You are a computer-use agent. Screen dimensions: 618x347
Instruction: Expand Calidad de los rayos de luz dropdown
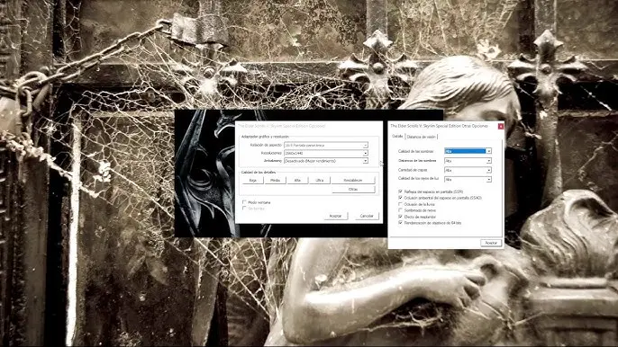coord(468,179)
